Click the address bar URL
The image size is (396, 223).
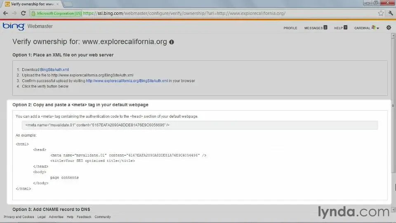[184, 13]
